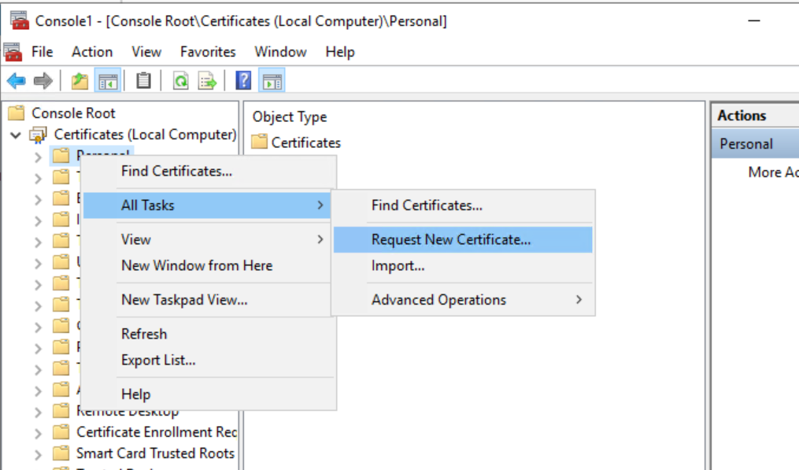Click the Certificates (Local Computer) snap-in icon
The height and width of the screenshot is (470, 799).
39,135
